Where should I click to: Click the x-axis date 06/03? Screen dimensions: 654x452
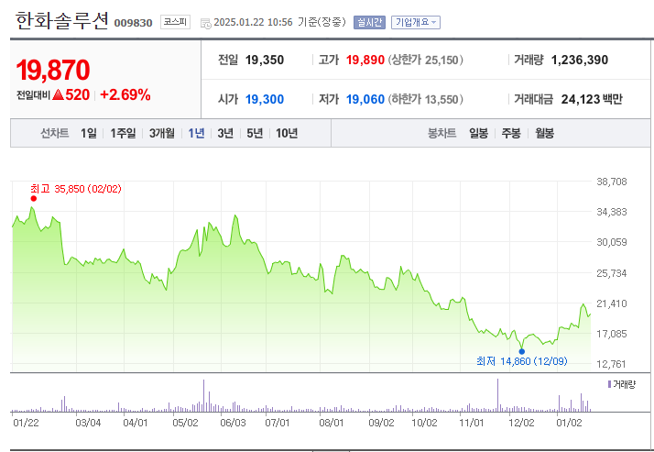tap(233, 423)
